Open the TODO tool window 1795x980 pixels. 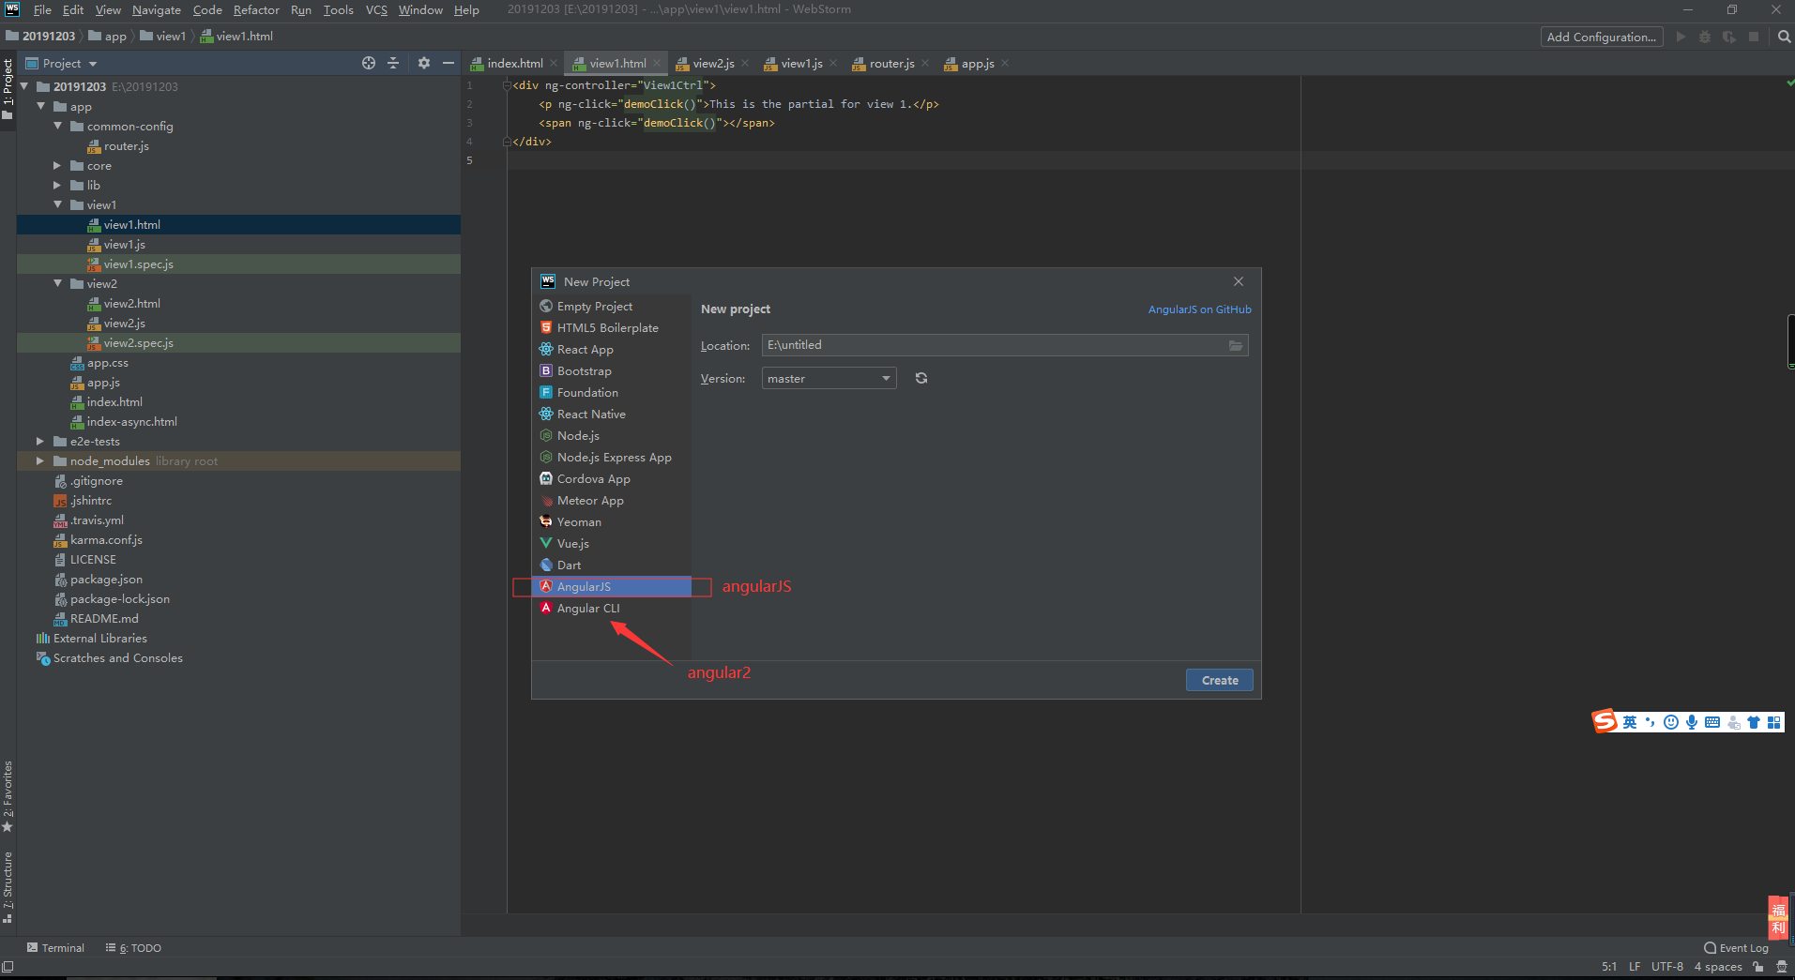click(x=133, y=947)
